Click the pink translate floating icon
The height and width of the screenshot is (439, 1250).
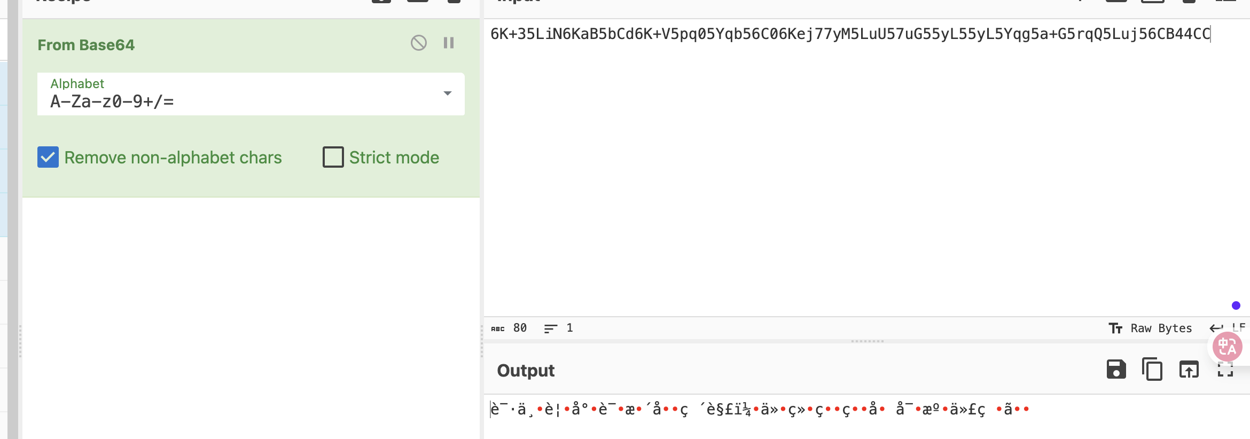pos(1227,347)
